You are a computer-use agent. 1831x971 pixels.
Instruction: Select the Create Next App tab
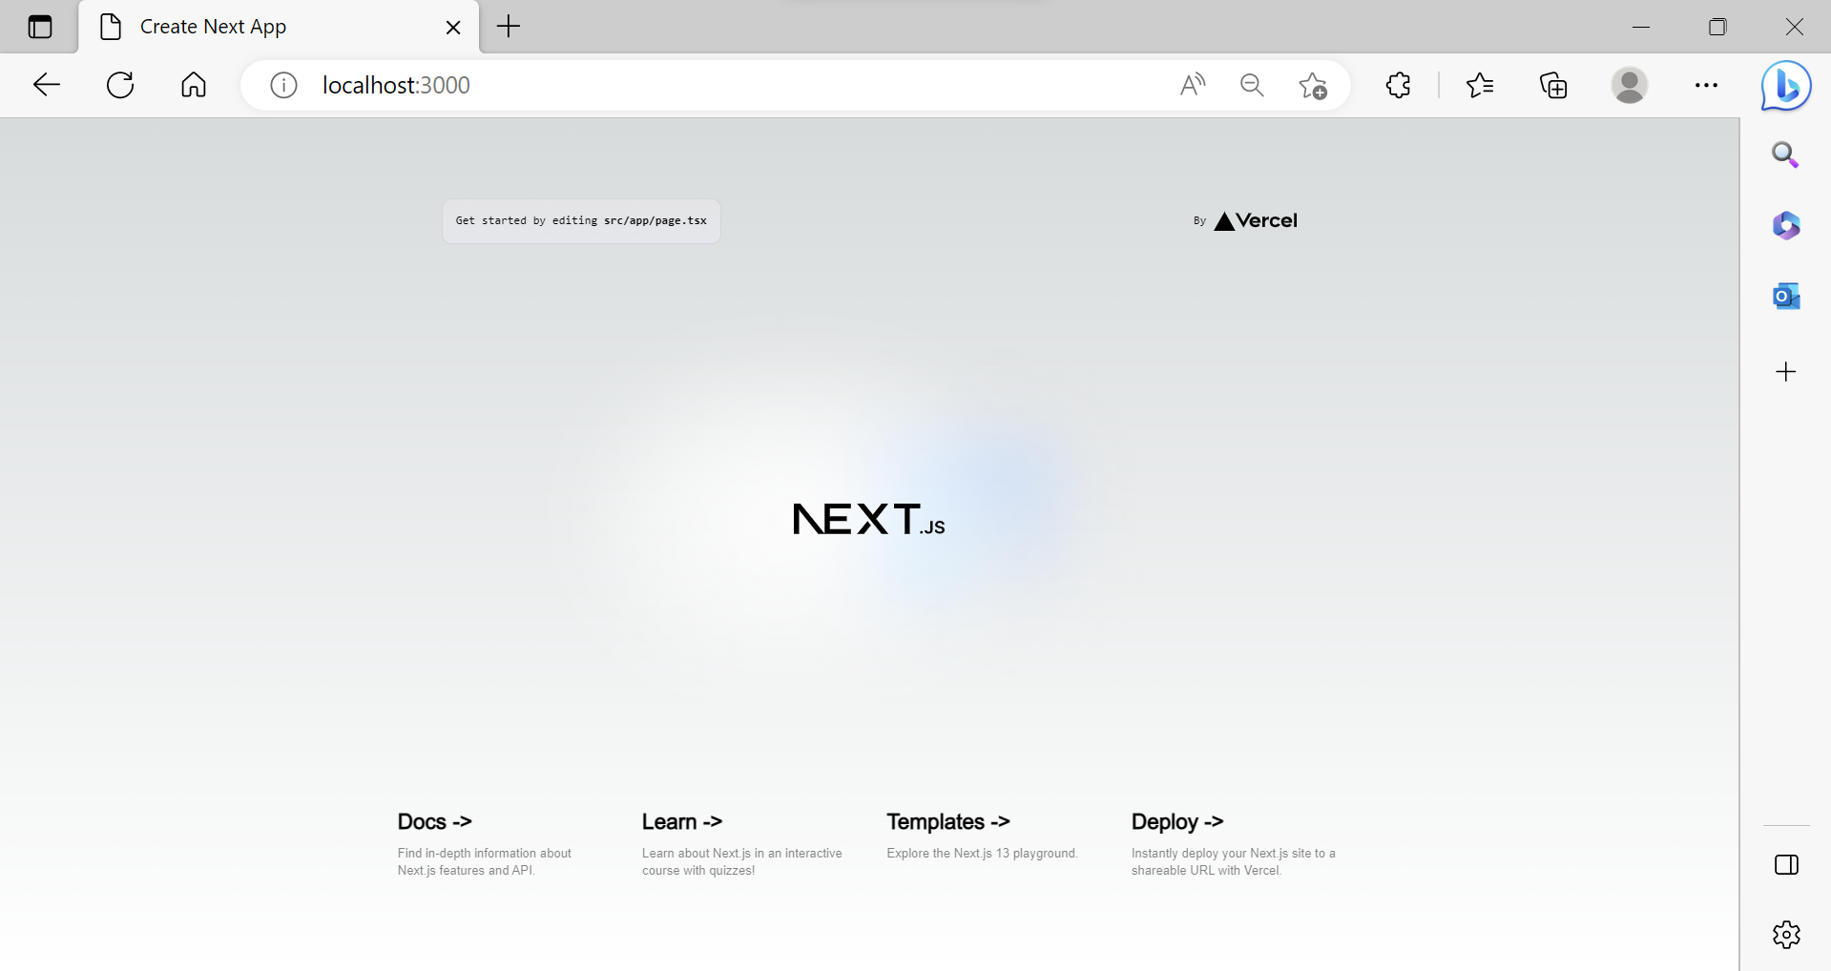pyautogui.click(x=277, y=27)
